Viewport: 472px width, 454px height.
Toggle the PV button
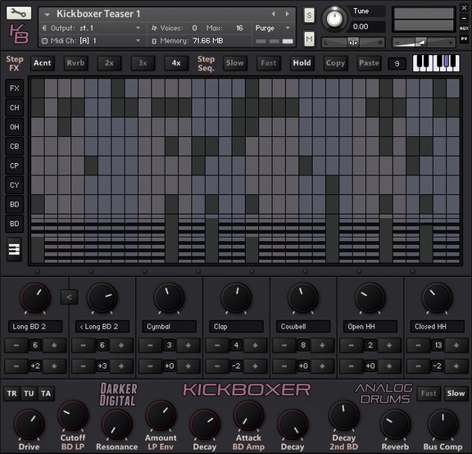point(464,39)
